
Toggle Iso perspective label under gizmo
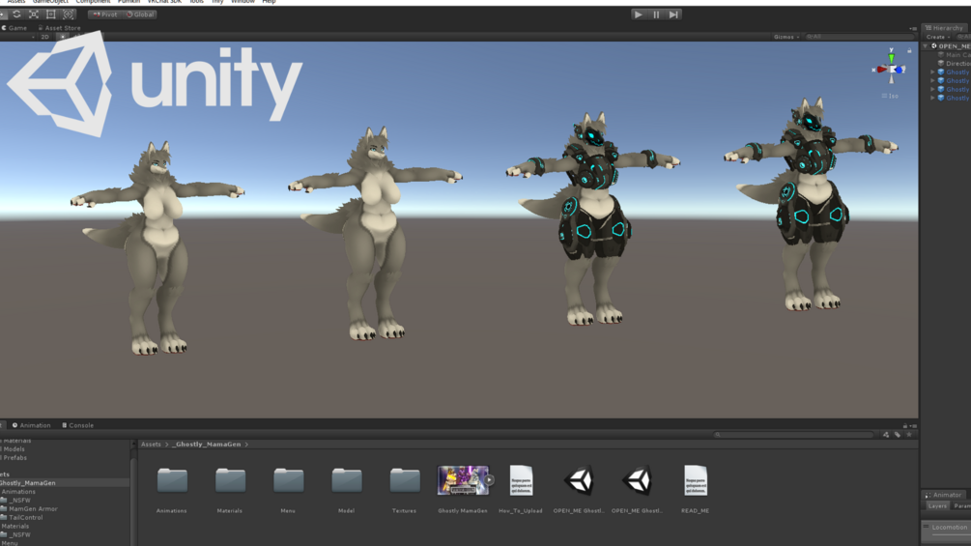[890, 96]
